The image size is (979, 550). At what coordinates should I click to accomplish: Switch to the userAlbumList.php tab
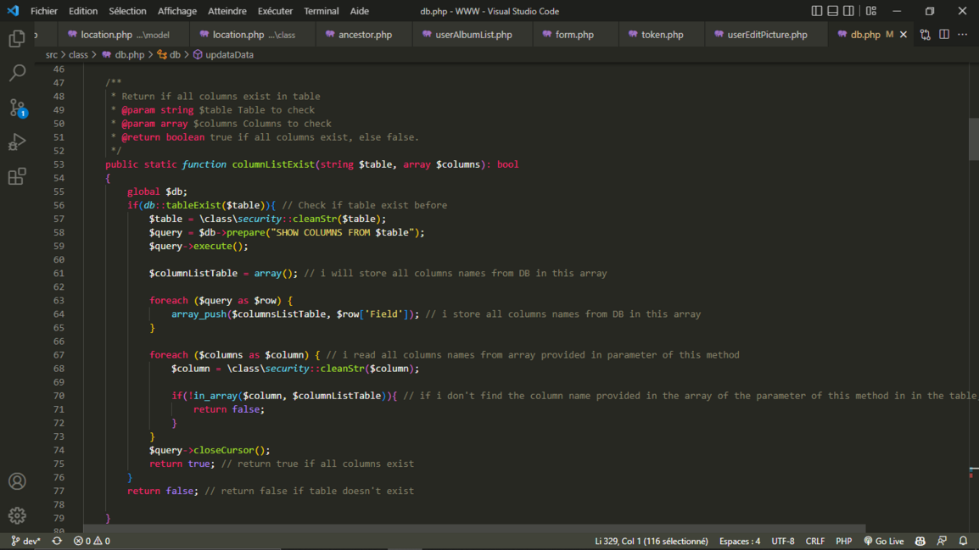[473, 35]
